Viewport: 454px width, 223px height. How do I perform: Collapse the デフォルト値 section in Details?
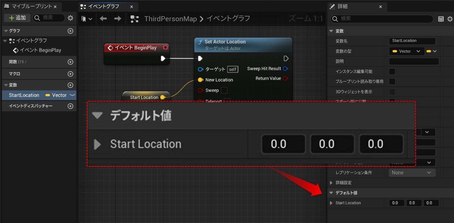[331, 192]
